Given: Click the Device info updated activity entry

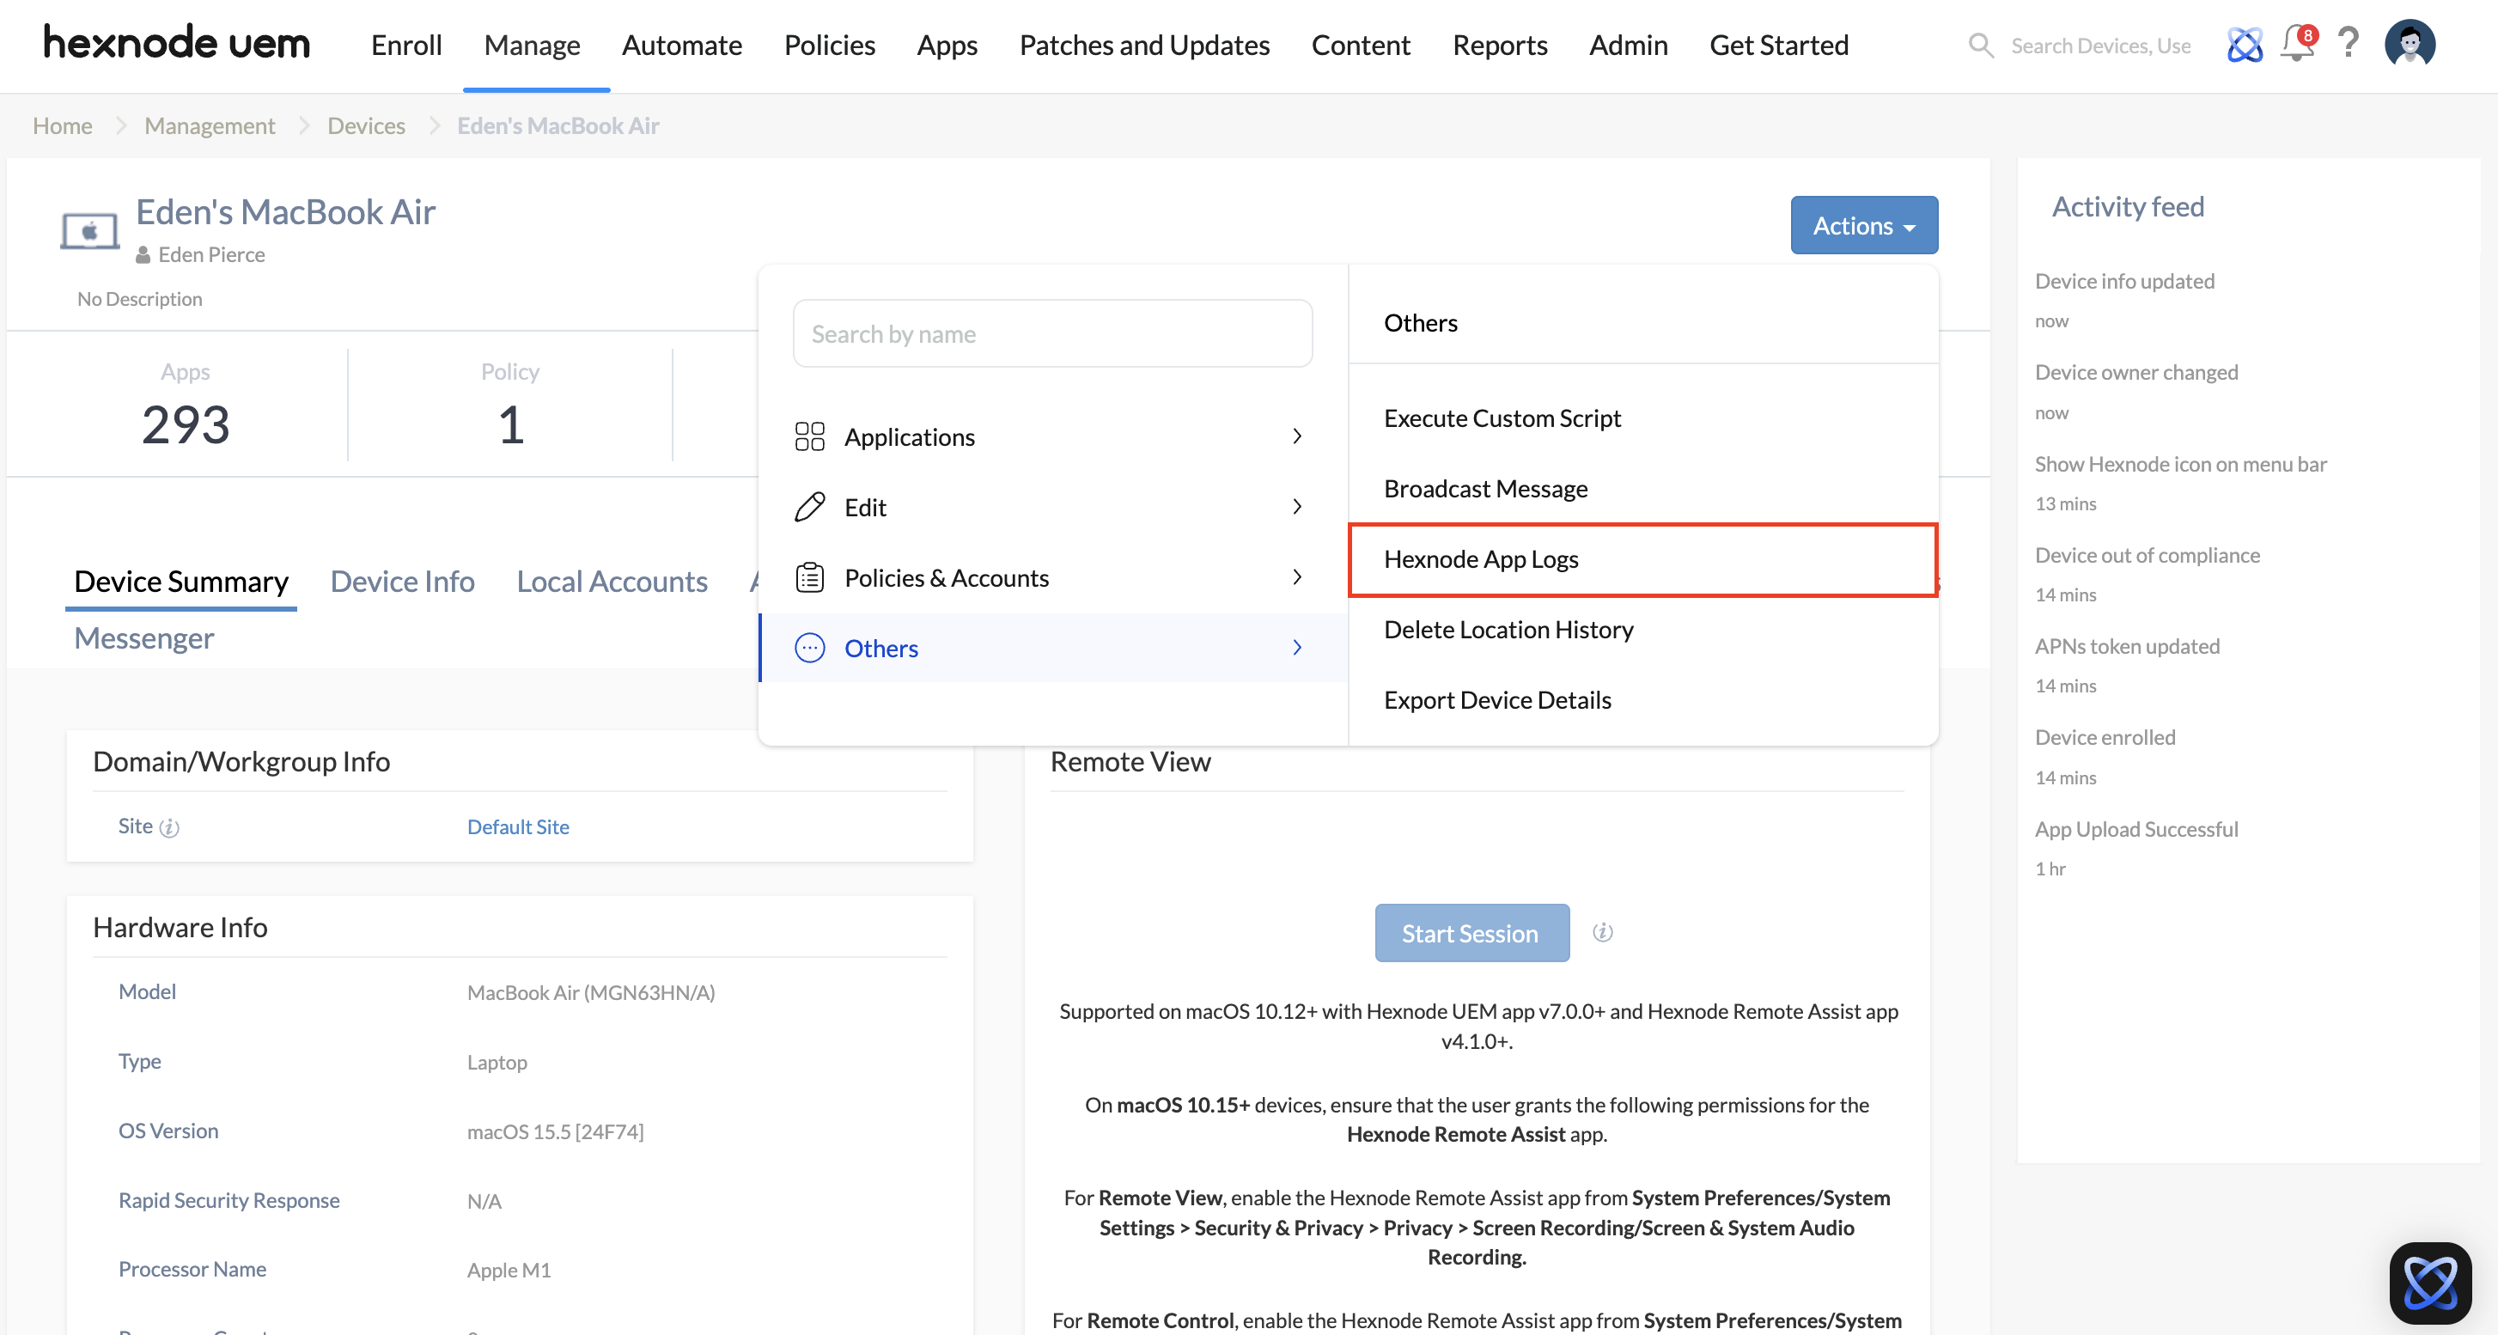Looking at the screenshot, I should pyautogui.click(x=2123, y=281).
